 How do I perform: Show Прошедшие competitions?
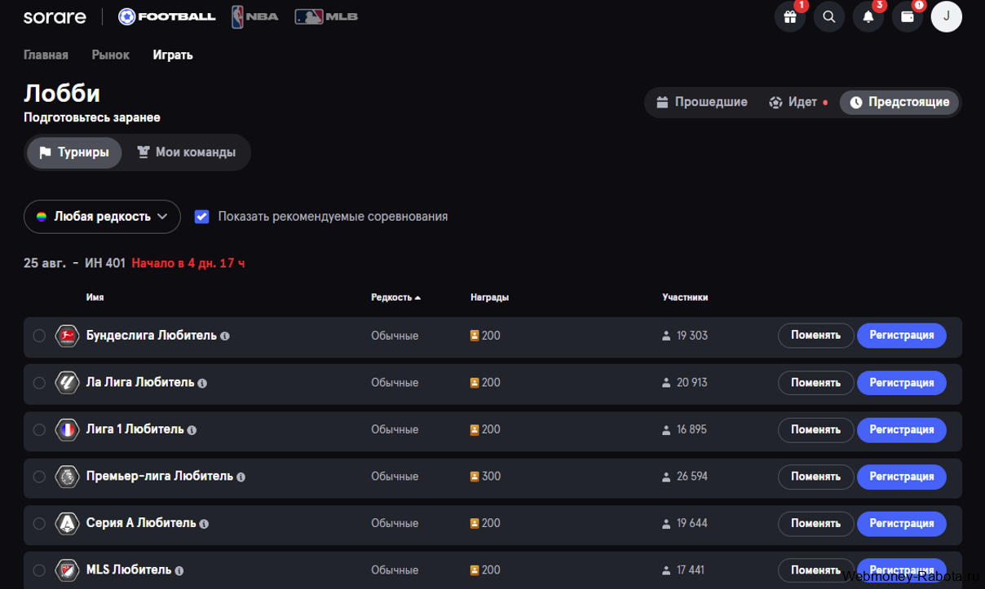[702, 103]
